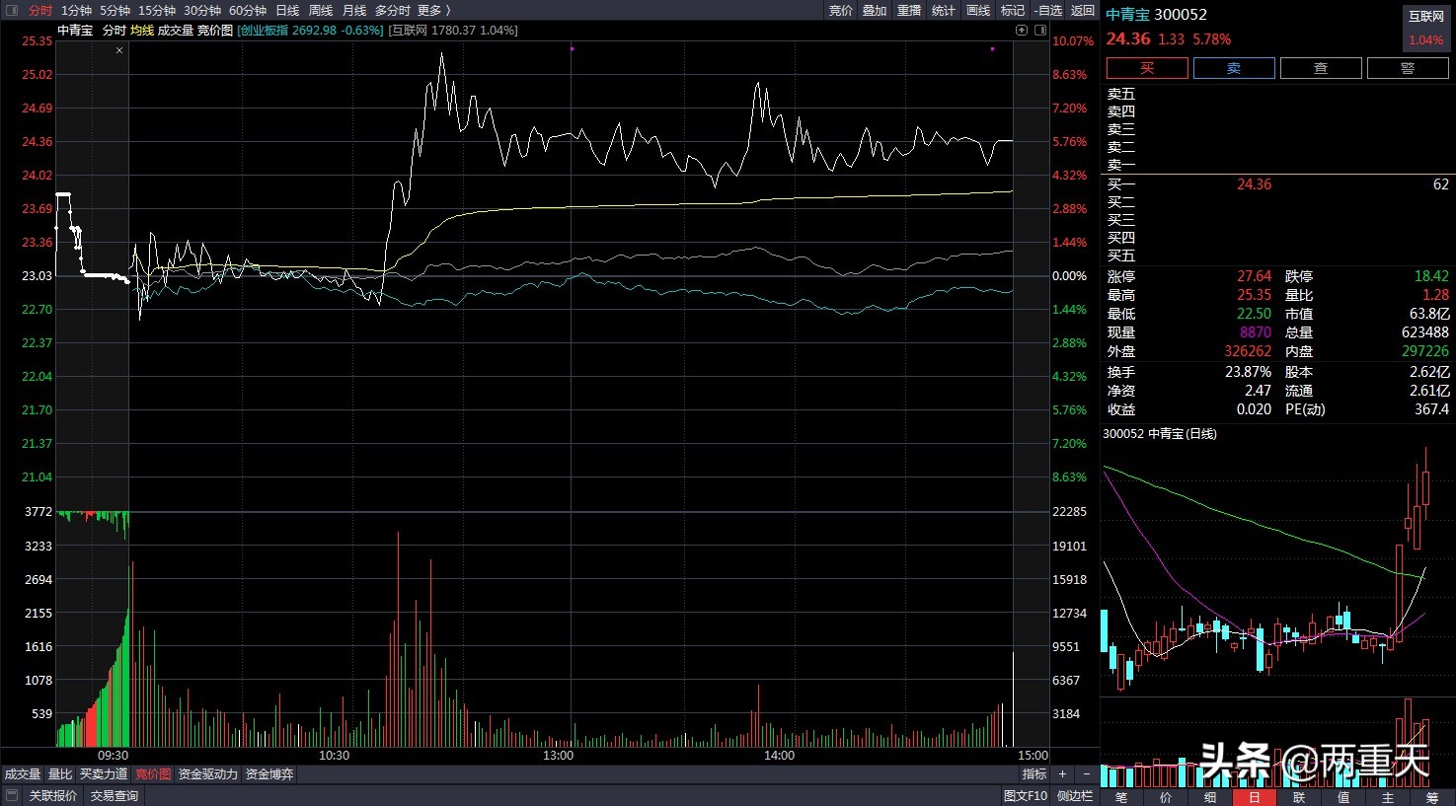The height and width of the screenshot is (806, 1456).
Task: Remove an indicator pane with minus button
Action: point(1087,774)
